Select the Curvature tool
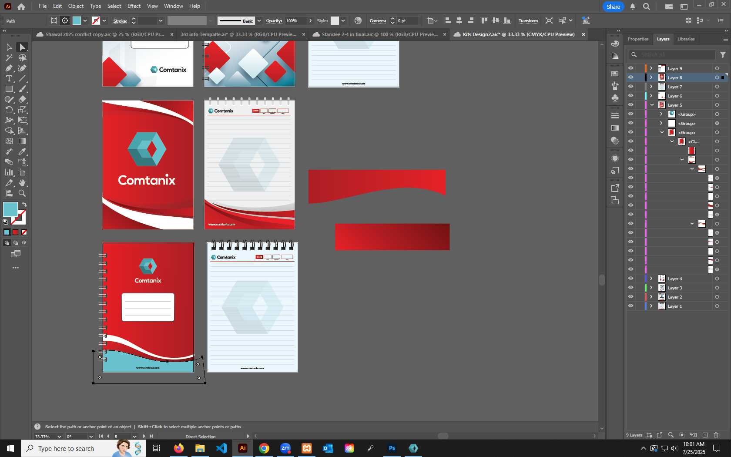The image size is (731, 457). [x=22, y=68]
